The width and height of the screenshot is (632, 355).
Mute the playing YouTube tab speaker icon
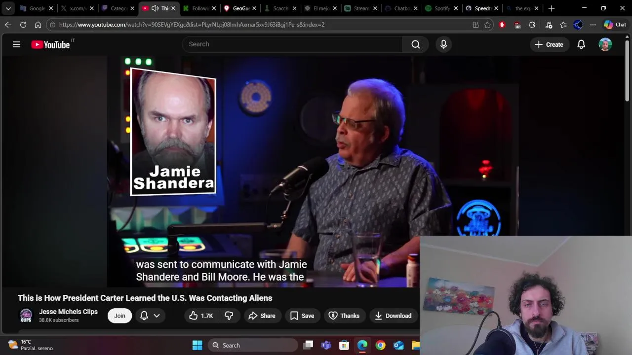click(x=155, y=8)
